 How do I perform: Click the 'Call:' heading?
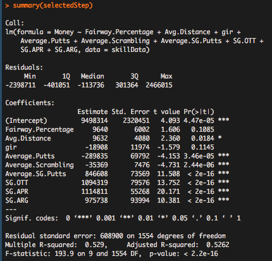(x=15, y=23)
